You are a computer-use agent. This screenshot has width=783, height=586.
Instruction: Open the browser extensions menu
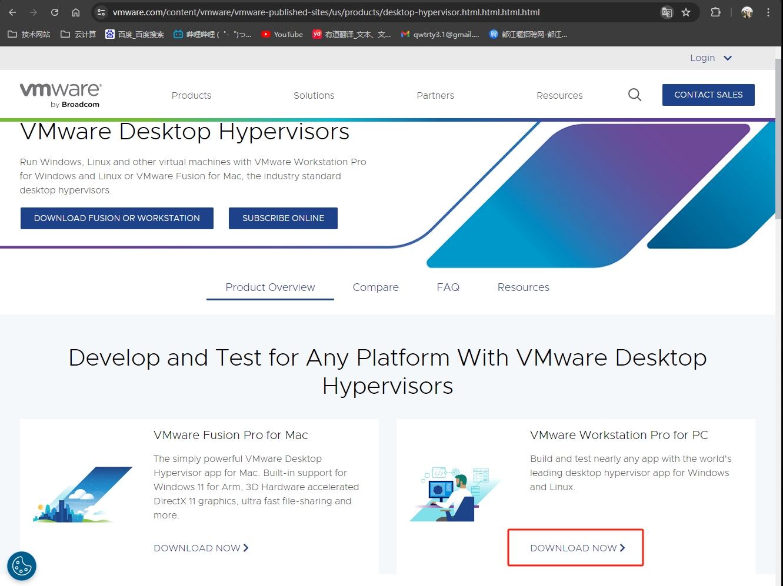tap(715, 12)
